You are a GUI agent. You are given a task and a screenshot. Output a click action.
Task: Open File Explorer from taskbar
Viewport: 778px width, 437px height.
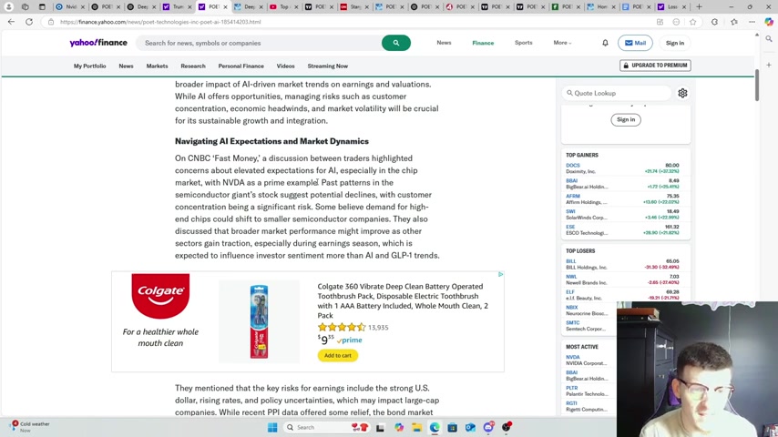pos(417,427)
